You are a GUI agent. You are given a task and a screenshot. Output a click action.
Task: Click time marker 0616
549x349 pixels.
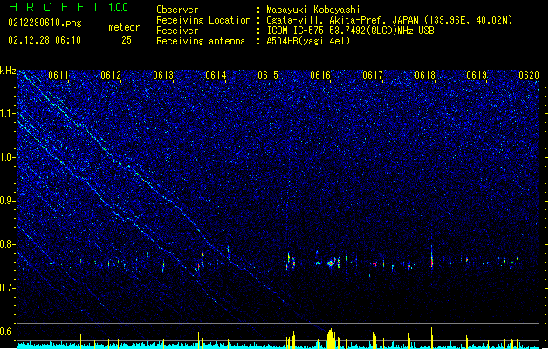coord(320,75)
